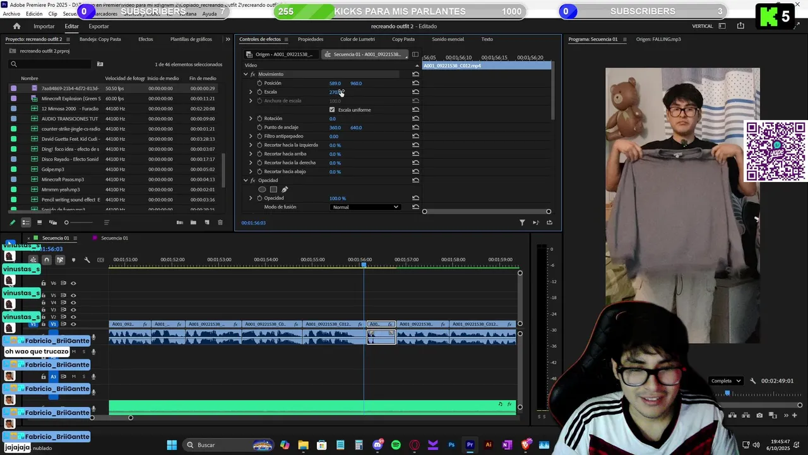
Task: Toggle V6 track eye visibility
Action: click(x=73, y=283)
